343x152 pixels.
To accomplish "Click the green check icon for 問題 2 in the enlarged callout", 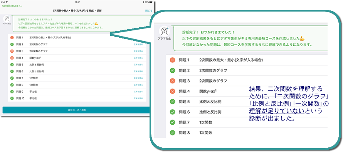I will tap(173, 70).
